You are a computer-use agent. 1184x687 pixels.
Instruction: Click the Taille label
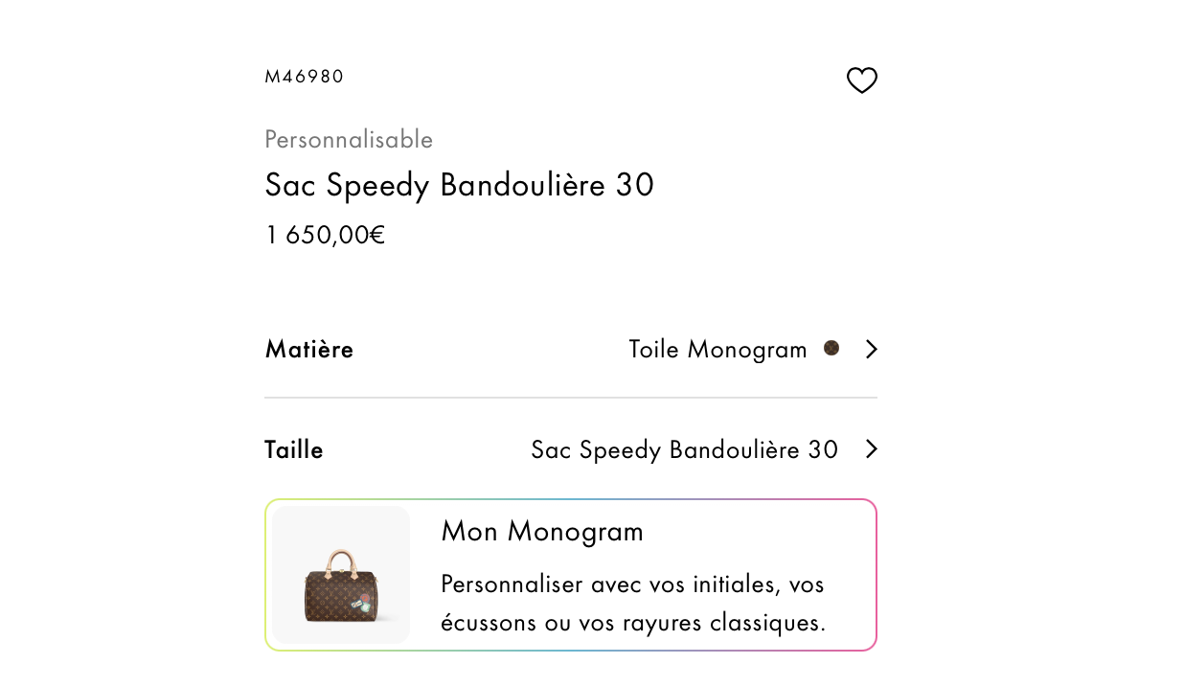click(294, 449)
